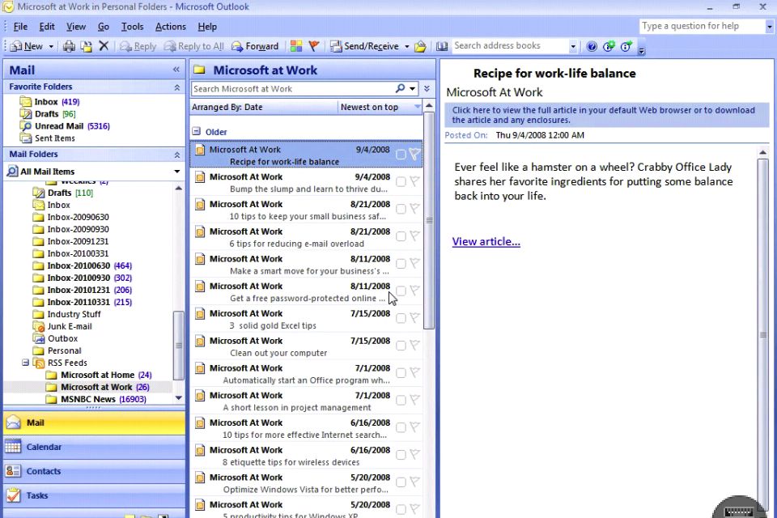
Task: Click the search magnifier icon
Action: click(x=401, y=88)
